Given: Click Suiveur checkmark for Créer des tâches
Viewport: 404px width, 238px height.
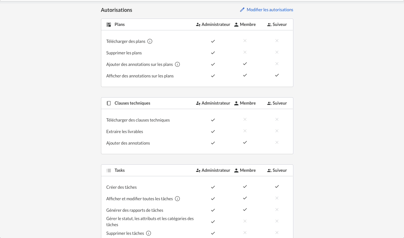Looking at the screenshot, I should pos(277,186).
